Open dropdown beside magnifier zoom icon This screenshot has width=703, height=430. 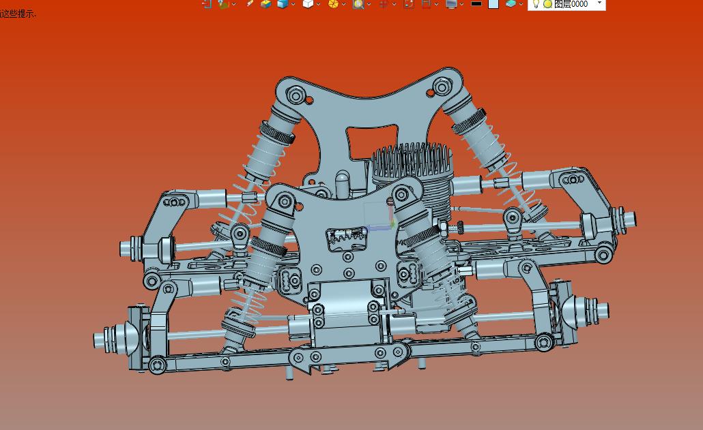coord(369,5)
